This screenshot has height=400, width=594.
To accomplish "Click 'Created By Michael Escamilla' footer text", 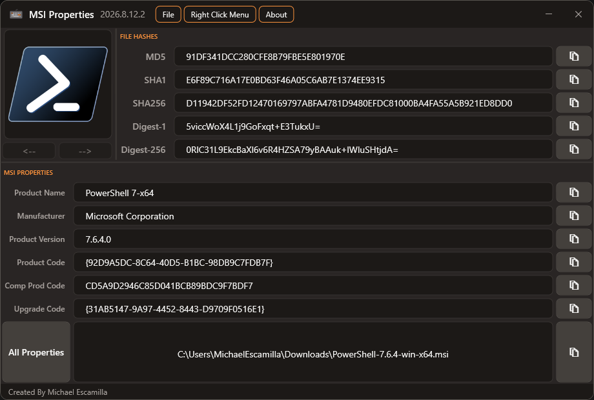I will (57, 392).
